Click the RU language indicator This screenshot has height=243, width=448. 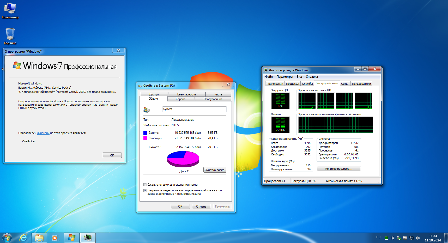click(x=378, y=238)
